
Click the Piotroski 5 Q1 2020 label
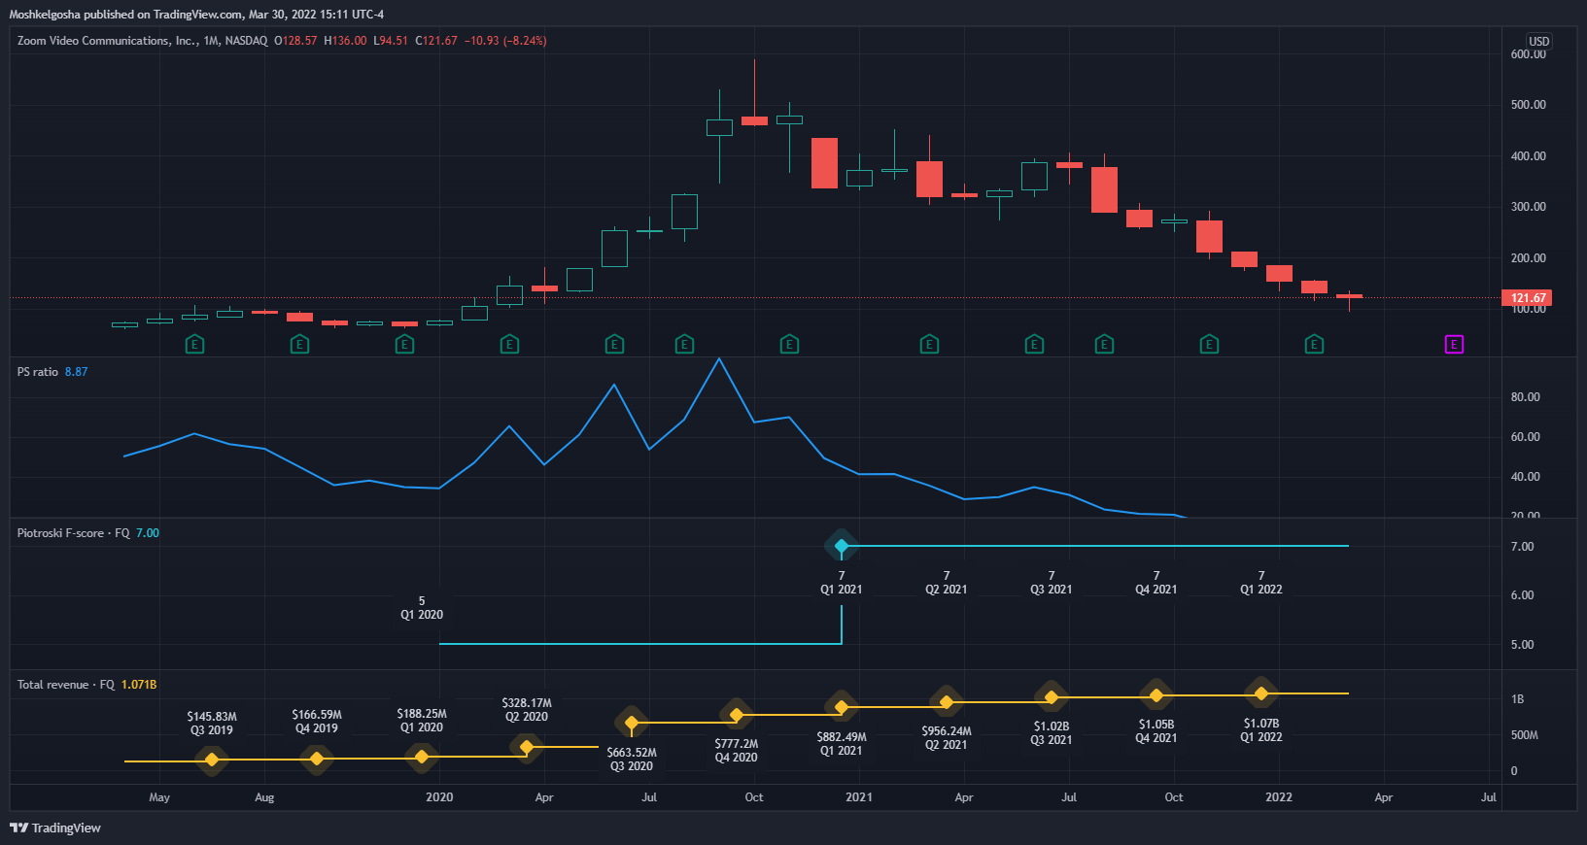[x=422, y=608]
